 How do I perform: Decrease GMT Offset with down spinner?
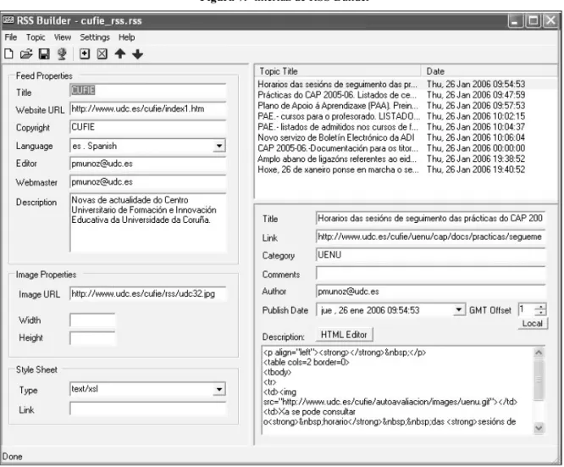(540, 313)
